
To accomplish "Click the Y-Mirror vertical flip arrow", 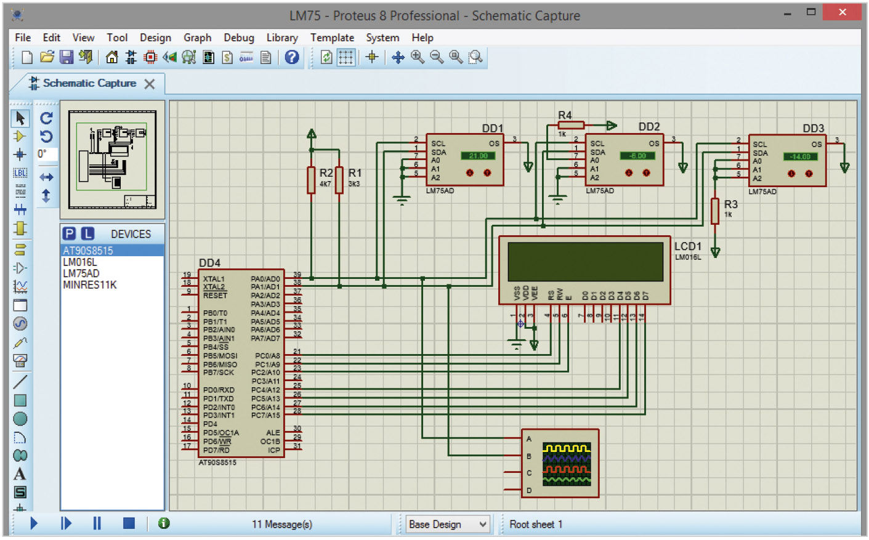I will click(46, 196).
